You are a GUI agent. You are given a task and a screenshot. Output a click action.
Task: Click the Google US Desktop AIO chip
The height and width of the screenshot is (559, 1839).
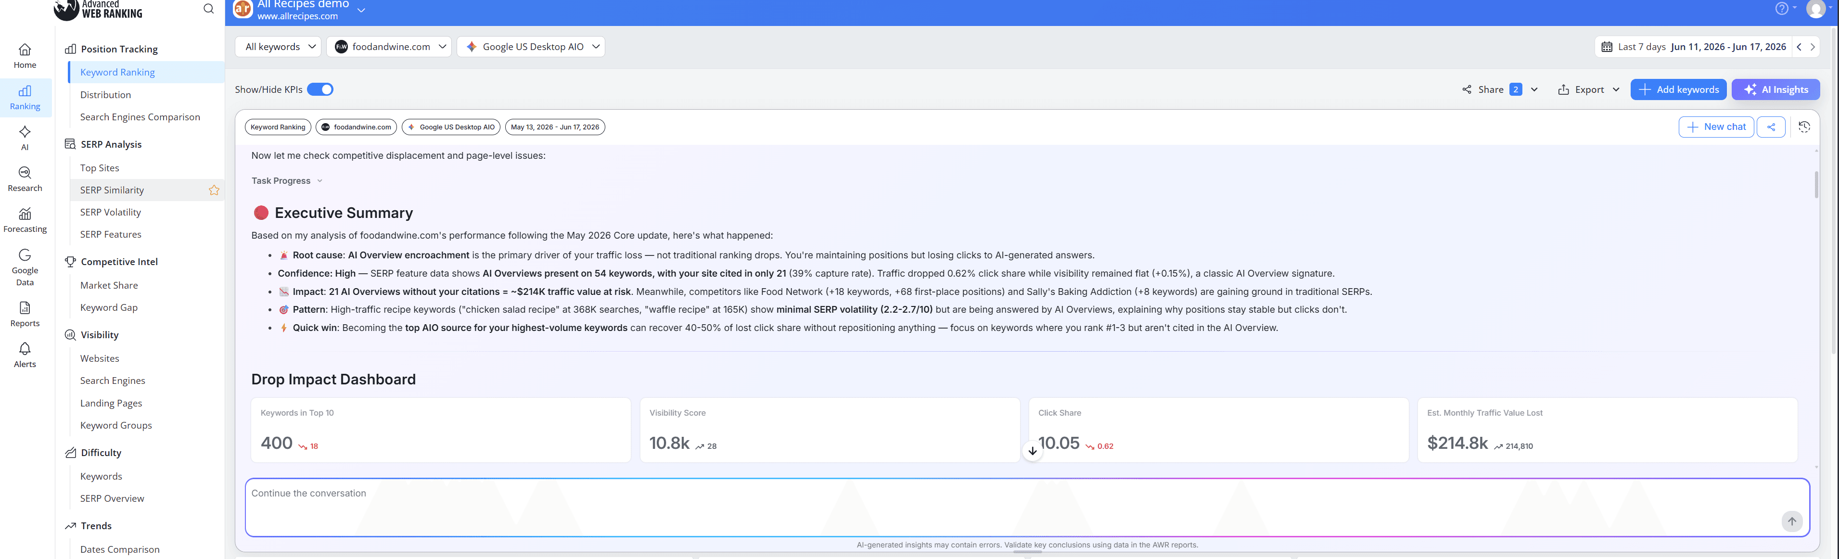(x=451, y=127)
